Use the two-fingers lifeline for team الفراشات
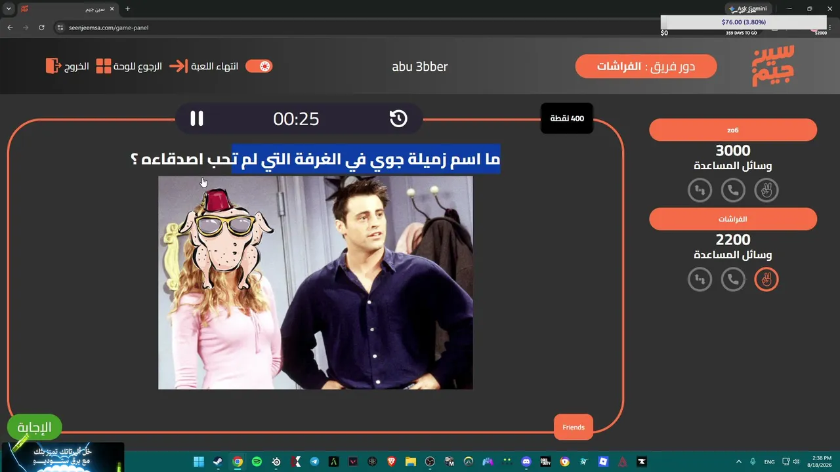This screenshot has height=472, width=840. (766, 279)
